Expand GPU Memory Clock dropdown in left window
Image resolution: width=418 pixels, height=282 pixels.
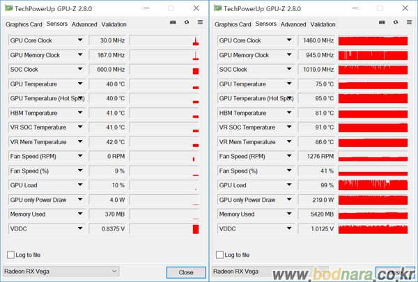[x=80, y=55]
